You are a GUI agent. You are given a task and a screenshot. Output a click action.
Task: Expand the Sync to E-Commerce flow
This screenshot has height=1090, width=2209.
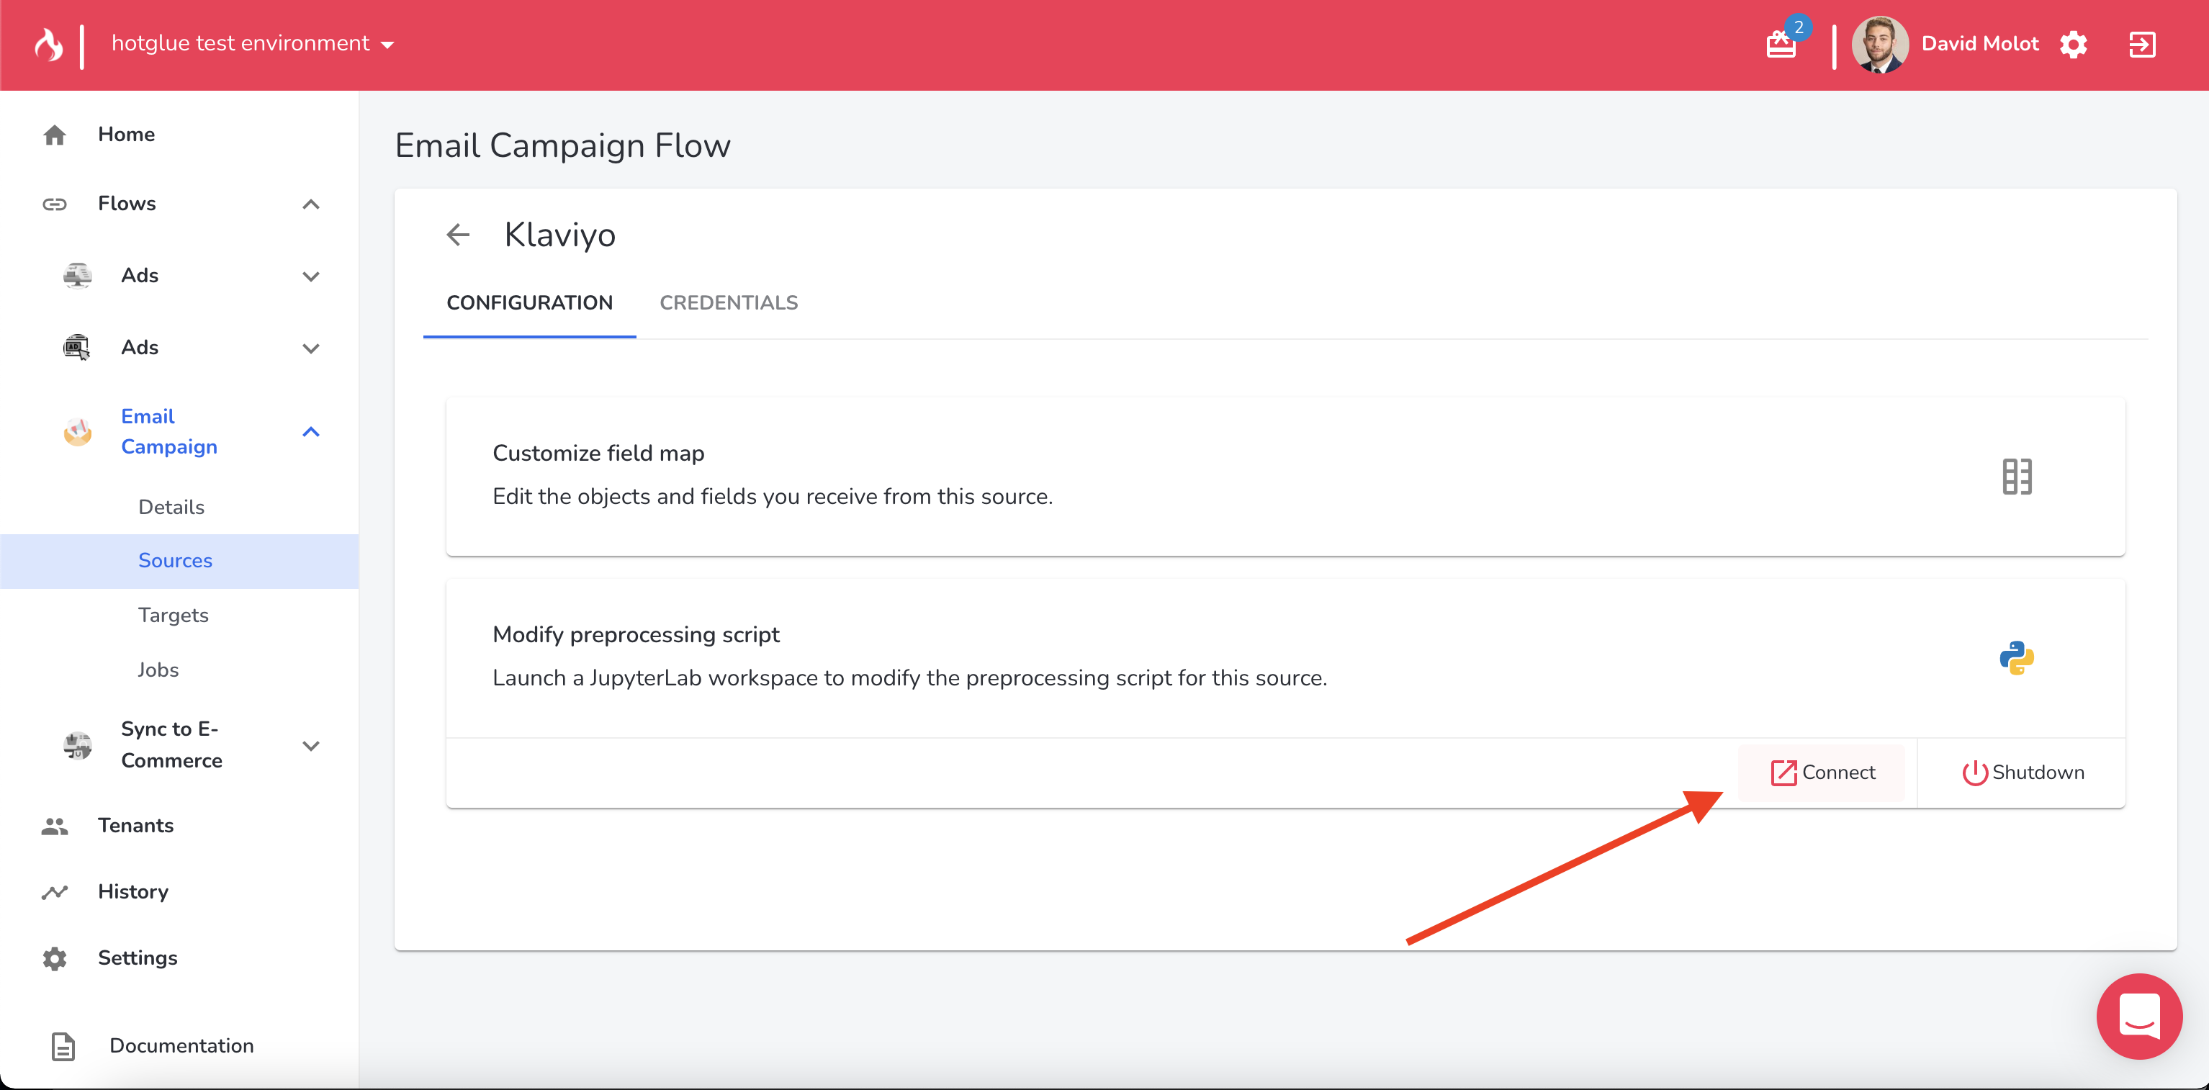[310, 745]
